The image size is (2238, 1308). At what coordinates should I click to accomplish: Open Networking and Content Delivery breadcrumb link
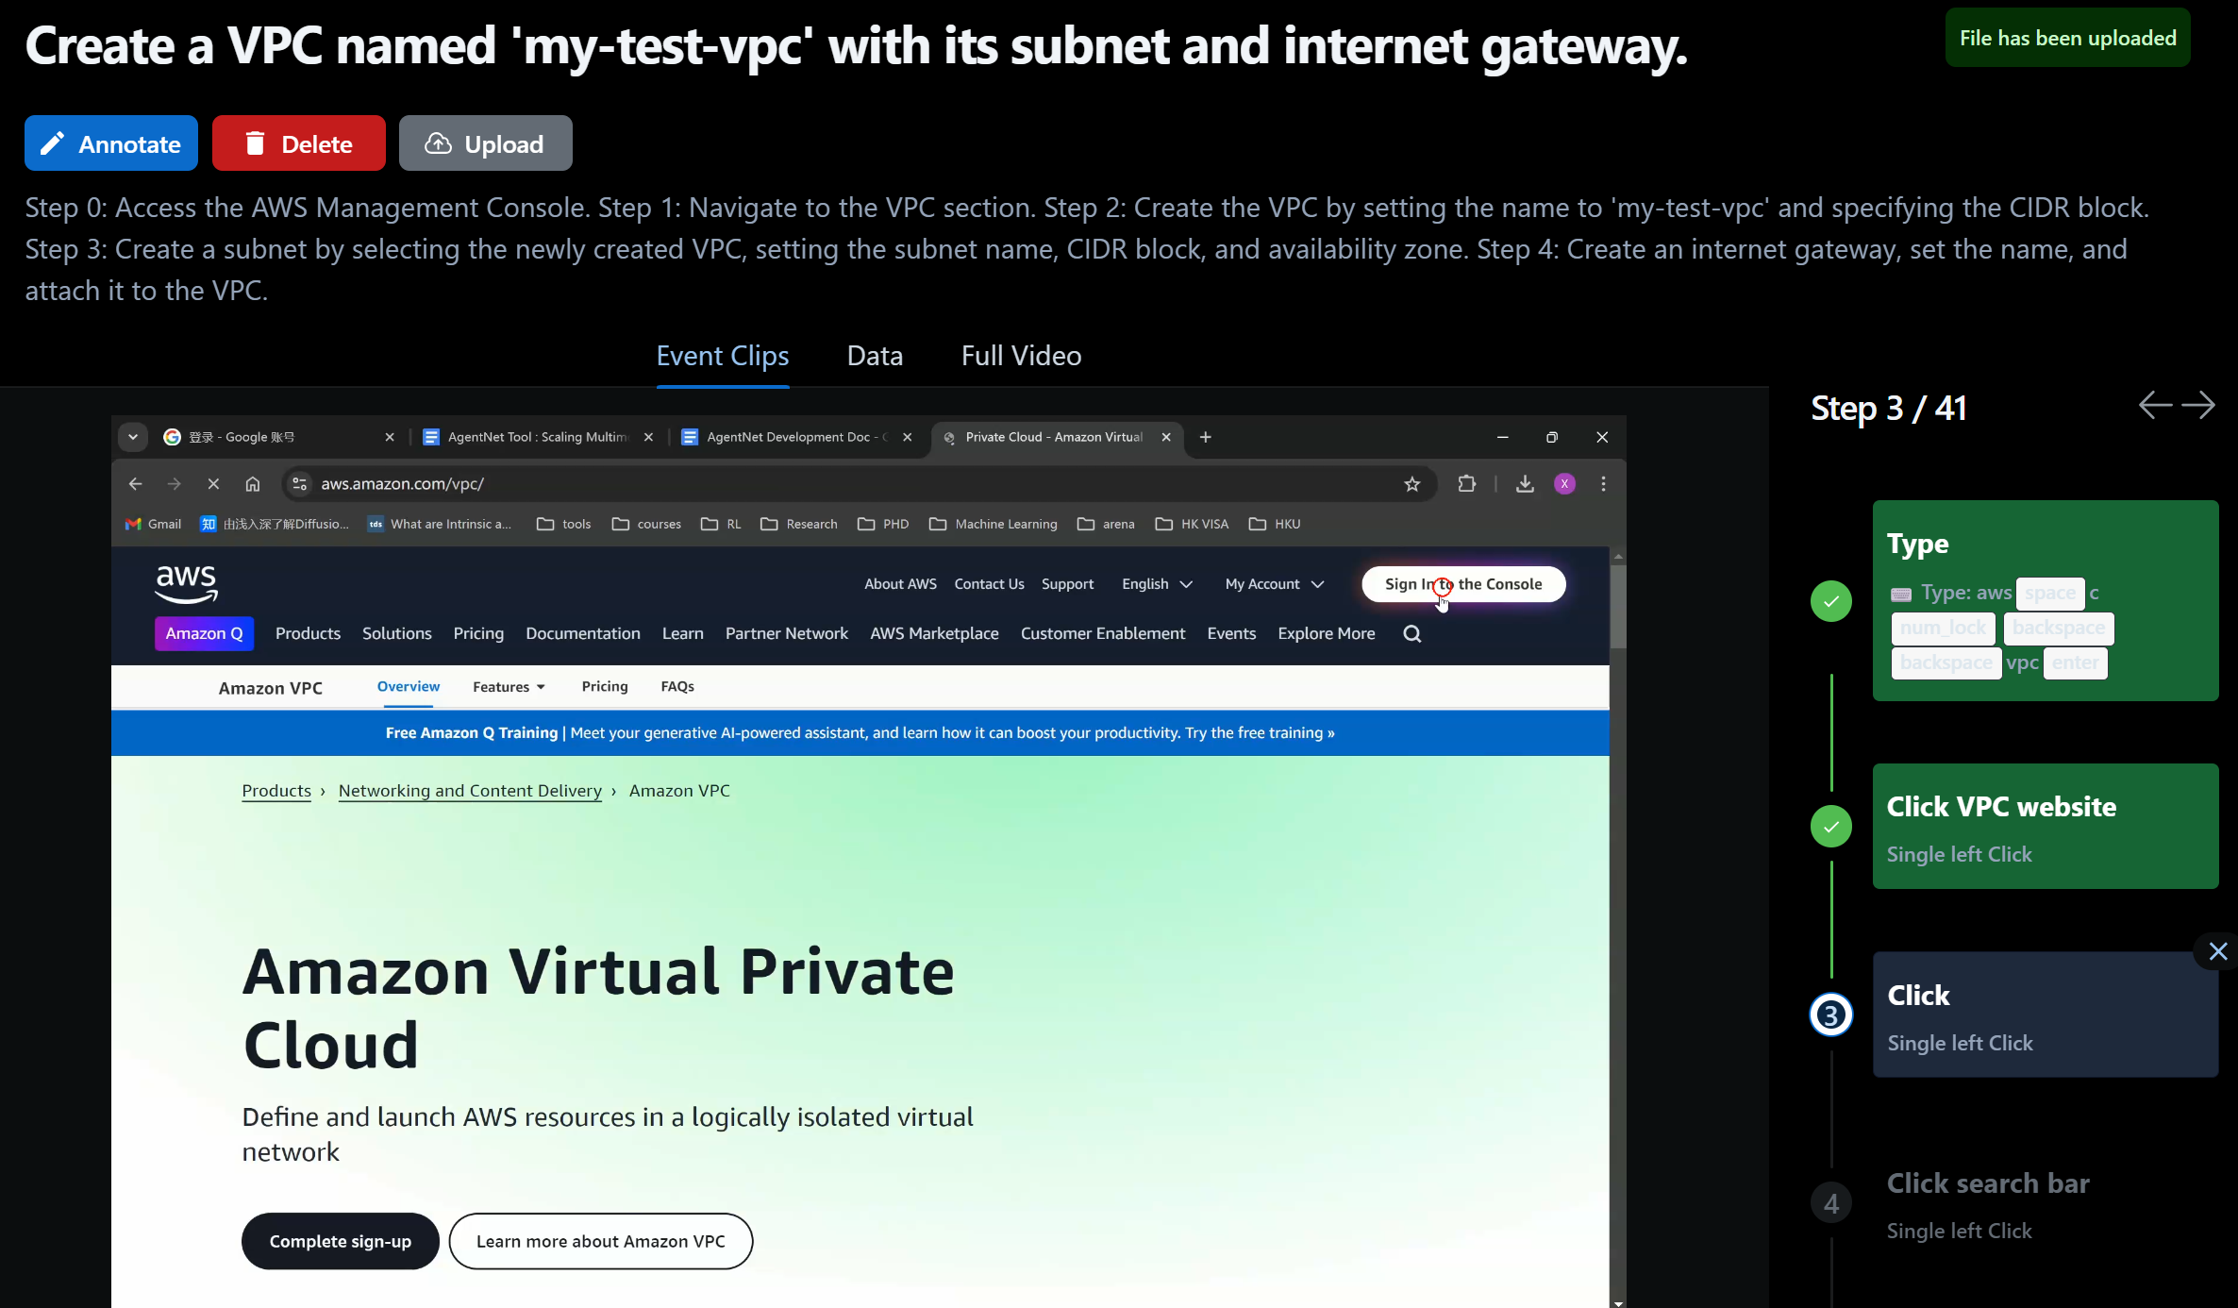470,791
